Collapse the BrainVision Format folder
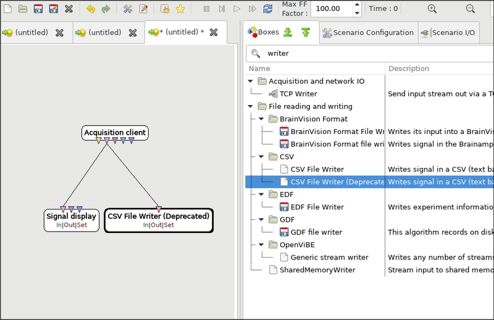Image resolution: width=494 pixels, height=320 pixels. point(261,119)
